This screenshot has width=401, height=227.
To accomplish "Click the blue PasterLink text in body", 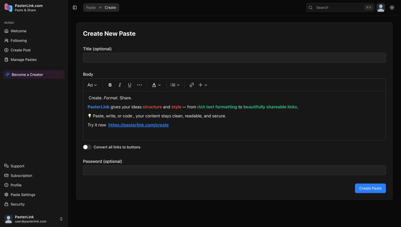I will point(99,107).
